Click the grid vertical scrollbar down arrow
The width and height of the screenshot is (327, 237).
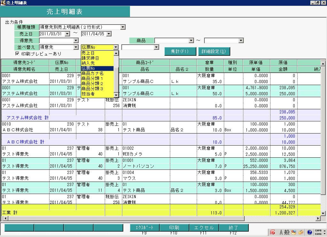[x=323, y=213]
